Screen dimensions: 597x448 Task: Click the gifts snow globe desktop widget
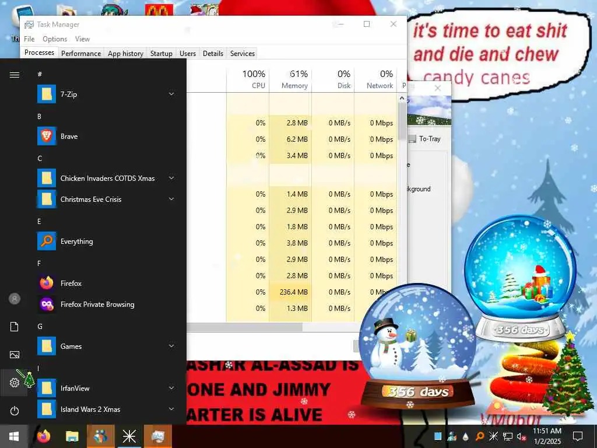(521, 278)
